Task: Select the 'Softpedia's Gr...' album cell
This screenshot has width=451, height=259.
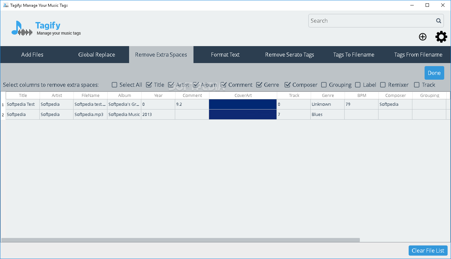Action: tap(124, 104)
